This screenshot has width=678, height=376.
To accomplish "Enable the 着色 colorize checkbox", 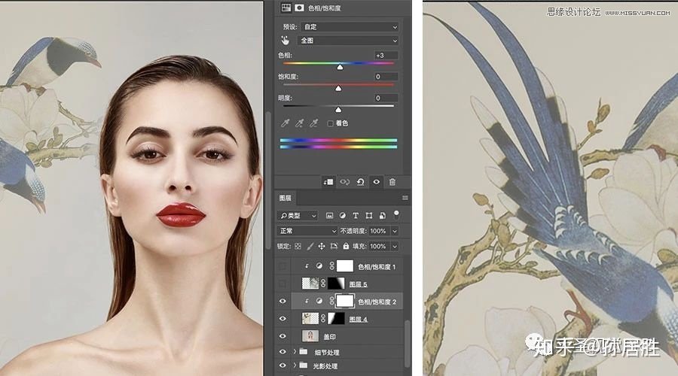I will pyautogui.click(x=331, y=123).
